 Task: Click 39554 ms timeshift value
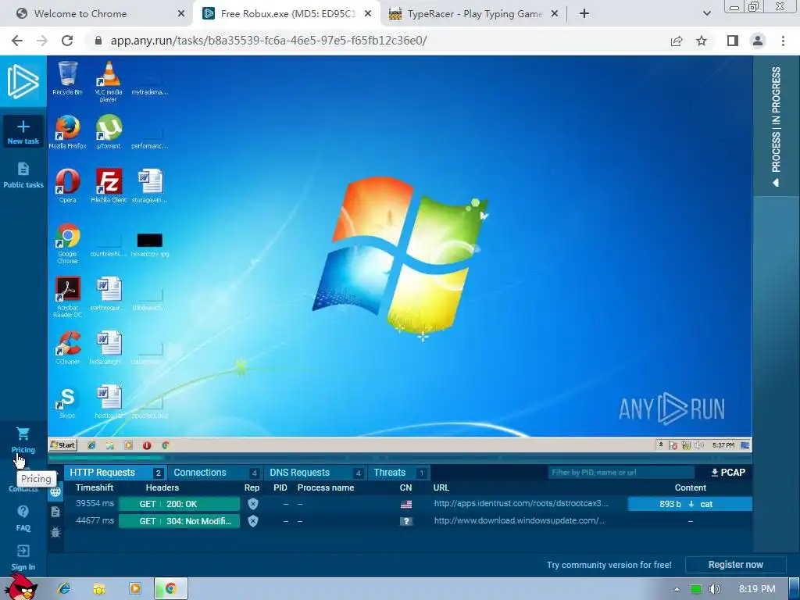[95, 504]
